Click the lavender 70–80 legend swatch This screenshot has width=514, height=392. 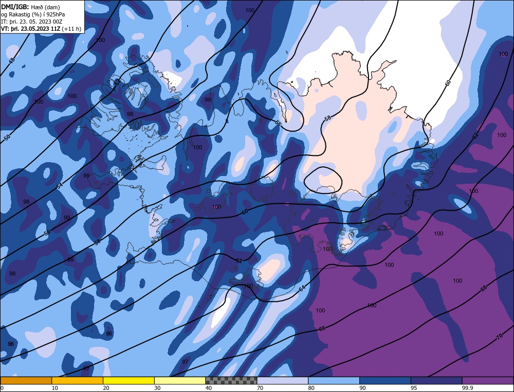pos(283,380)
